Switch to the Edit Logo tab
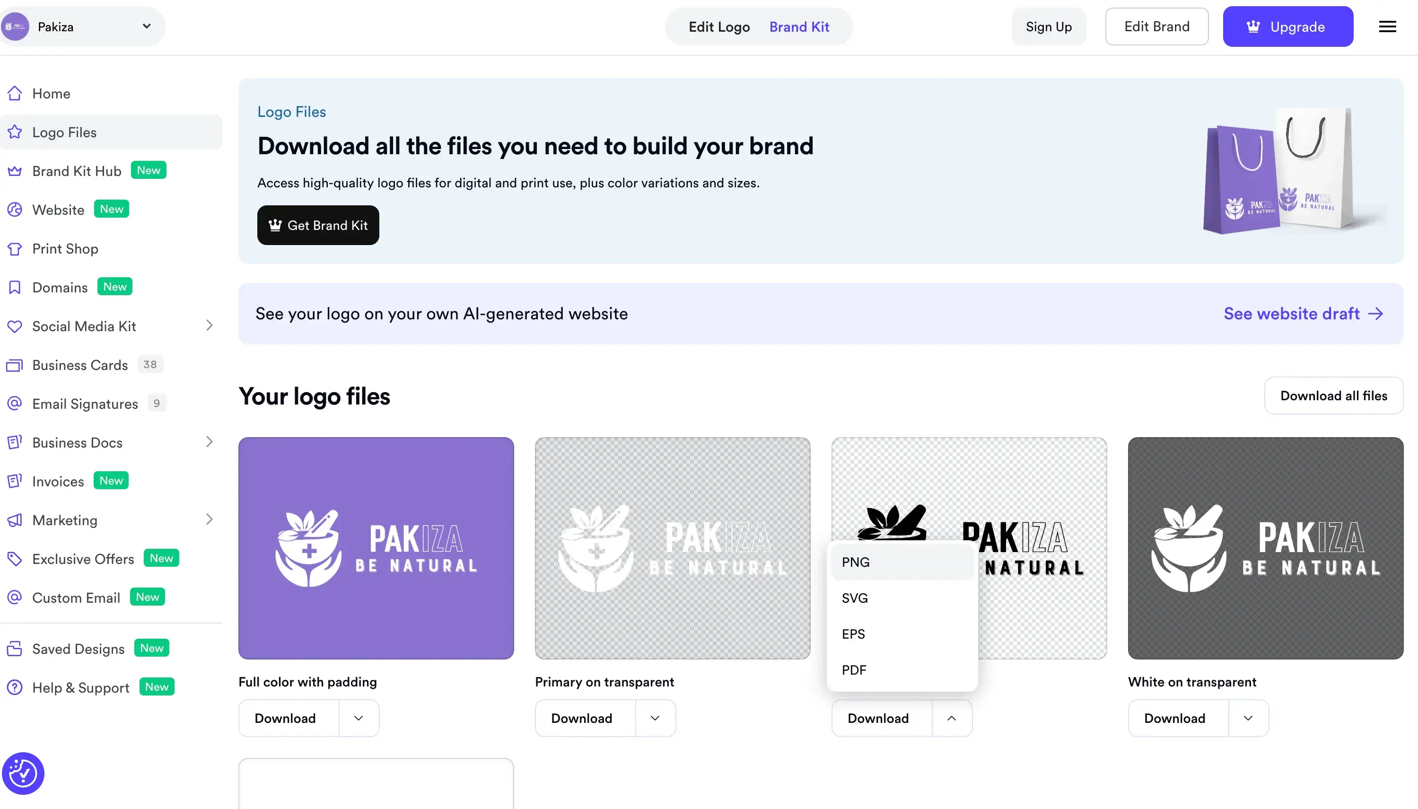The width and height of the screenshot is (1418, 809). pyautogui.click(x=719, y=26)
